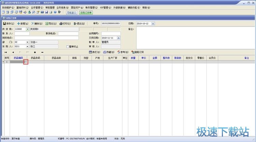Toggle the 整单终止 checkbox
This screenshot has width=256, height=142.
tap(68, 47)
